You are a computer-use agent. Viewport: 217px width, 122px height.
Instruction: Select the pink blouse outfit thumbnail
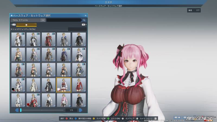tap(64, 100)
